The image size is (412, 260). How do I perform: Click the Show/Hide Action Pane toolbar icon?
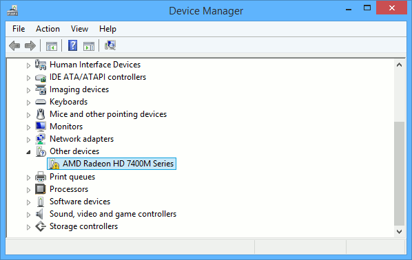pos(89,46)
